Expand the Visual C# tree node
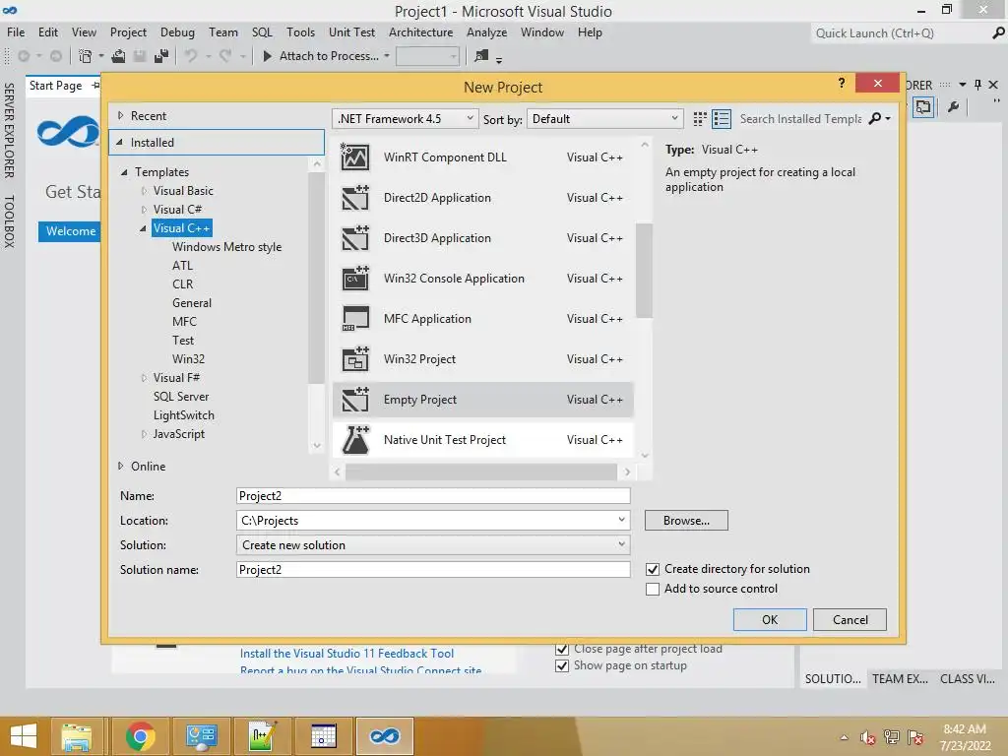The height and width of the screenshot is (756, 1008). click(x=144, y=210)
